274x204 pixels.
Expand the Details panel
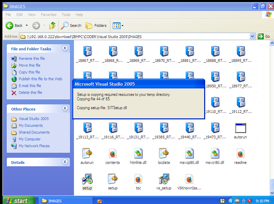click(65, 162)
